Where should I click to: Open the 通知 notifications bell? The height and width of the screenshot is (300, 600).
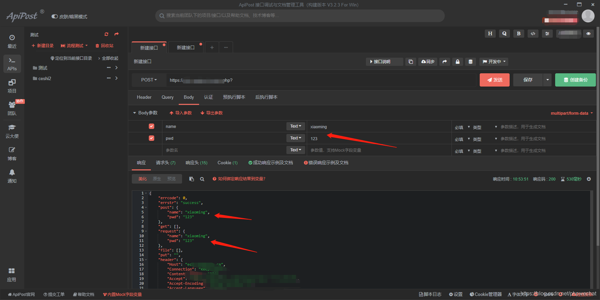tap(12, 176)
